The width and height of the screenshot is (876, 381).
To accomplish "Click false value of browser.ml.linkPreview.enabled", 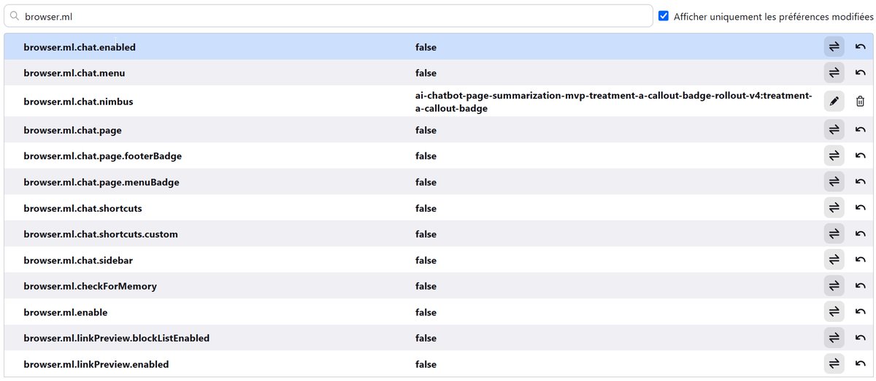I will point(426,364).
